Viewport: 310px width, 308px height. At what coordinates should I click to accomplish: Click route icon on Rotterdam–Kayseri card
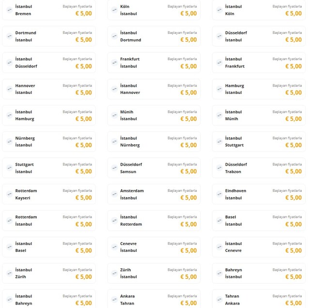(9, 194)
